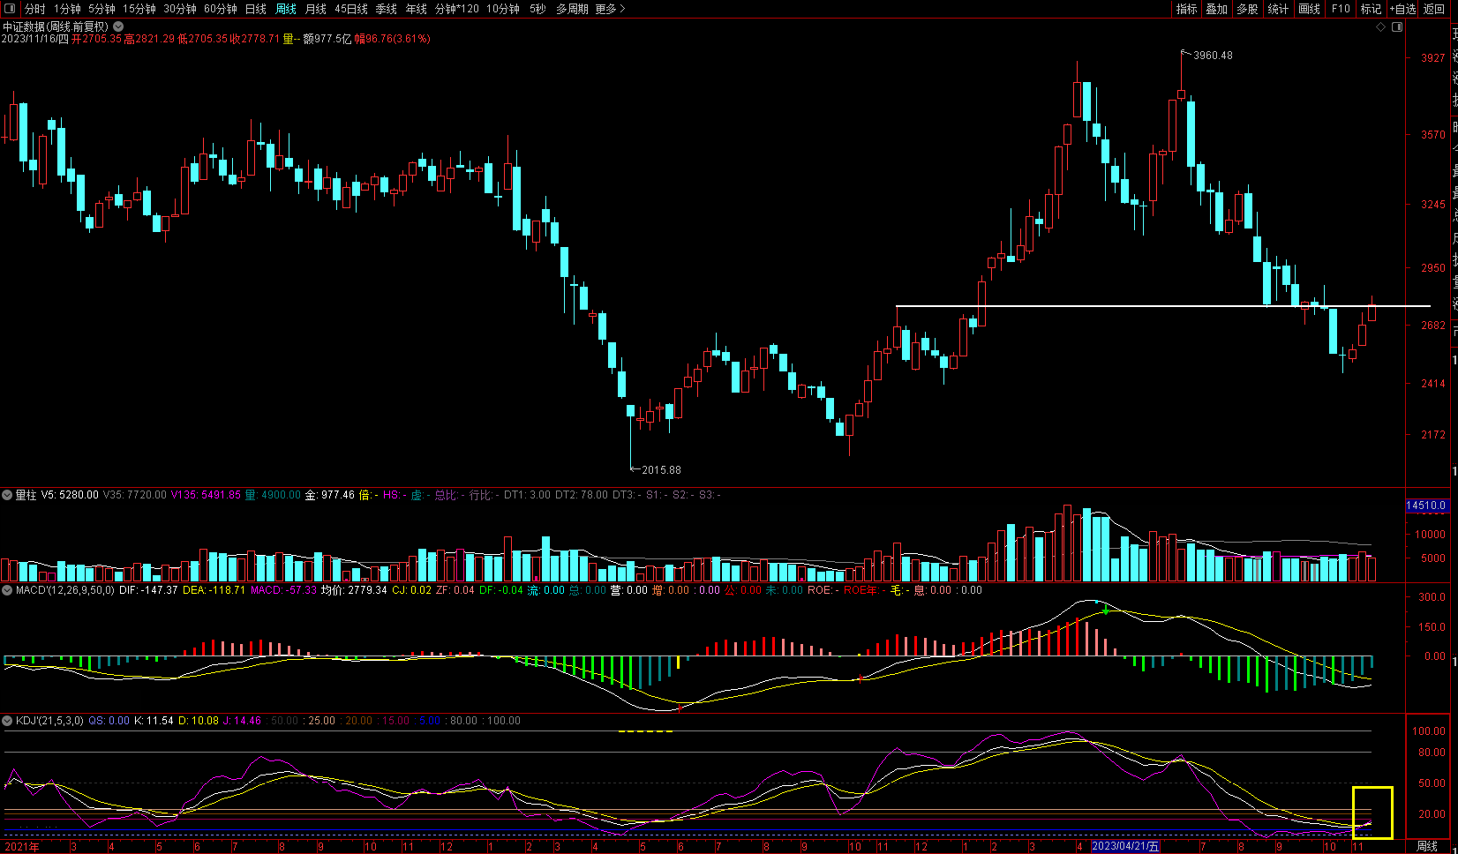Image resolution: width=1458 pixels, height=854 pixels.
Task: Expand the 量柱 volume indicator dropdown
Action: click(x=7, y=495)
